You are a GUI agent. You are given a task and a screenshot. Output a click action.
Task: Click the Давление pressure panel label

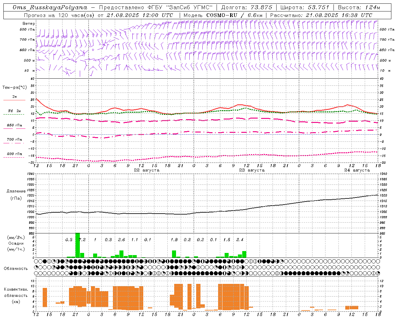[x=16, y=191]
